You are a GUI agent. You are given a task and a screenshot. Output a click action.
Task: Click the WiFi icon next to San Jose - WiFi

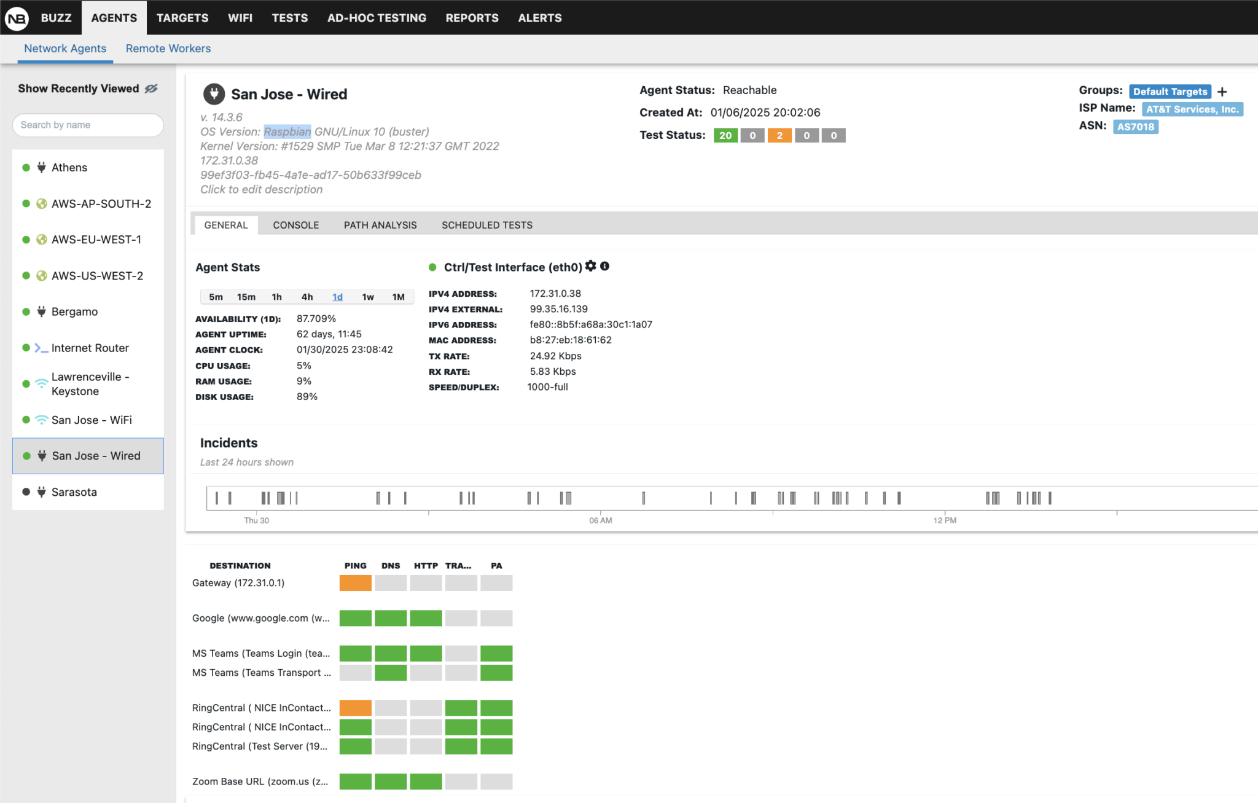41,420
